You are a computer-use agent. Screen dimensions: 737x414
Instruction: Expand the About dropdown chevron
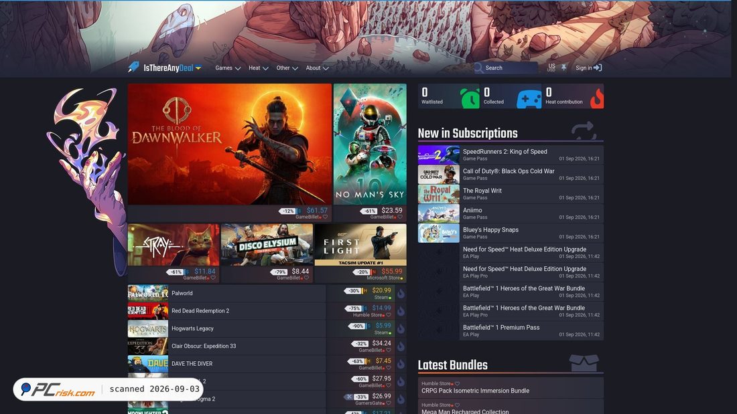pos(326,68)
